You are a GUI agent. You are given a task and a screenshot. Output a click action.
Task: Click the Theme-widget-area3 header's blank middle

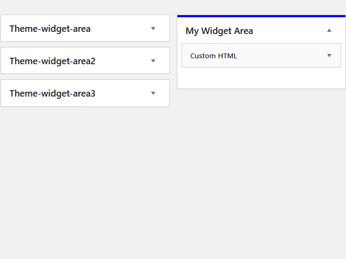(x=123, y=93)
